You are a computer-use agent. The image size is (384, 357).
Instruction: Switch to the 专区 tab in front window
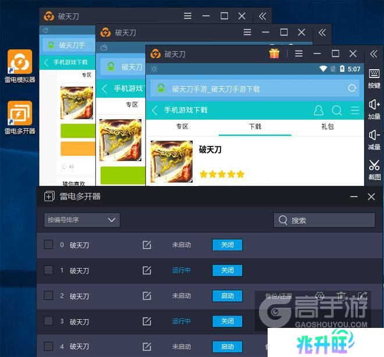[x=182, y=127]
